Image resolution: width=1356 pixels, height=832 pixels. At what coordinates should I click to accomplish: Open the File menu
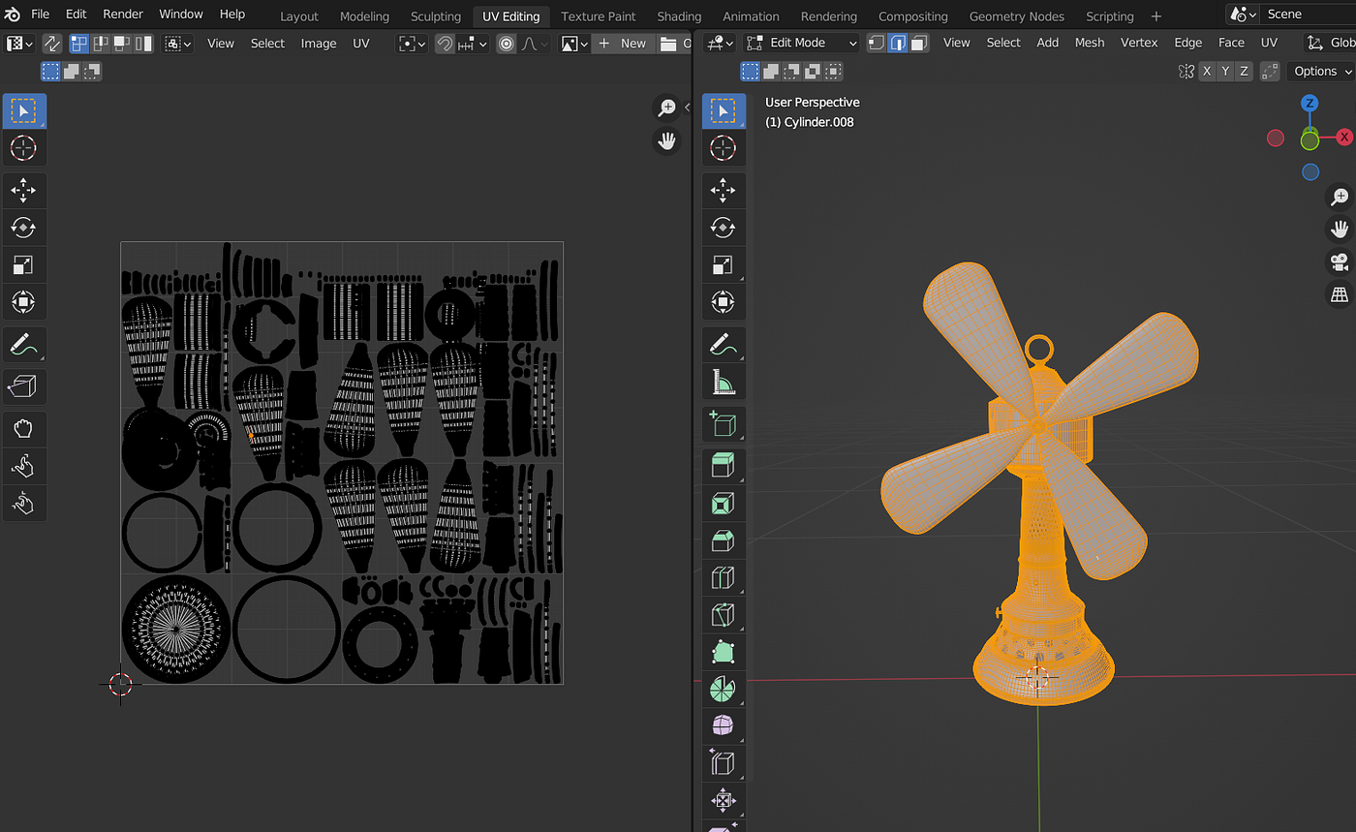41,15
